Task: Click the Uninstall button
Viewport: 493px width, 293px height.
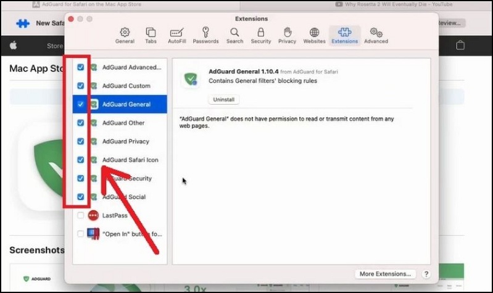Action: 223,99
